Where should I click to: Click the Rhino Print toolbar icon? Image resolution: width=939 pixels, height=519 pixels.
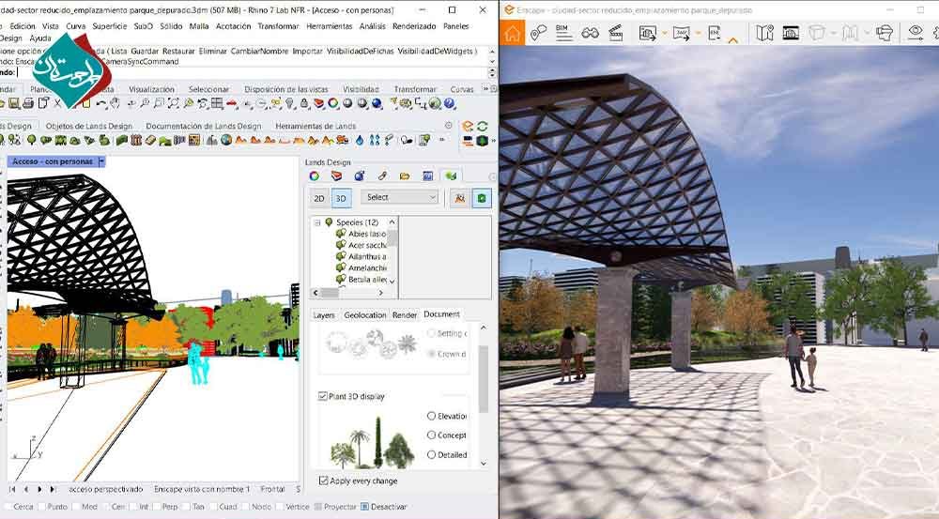point(27,103)
